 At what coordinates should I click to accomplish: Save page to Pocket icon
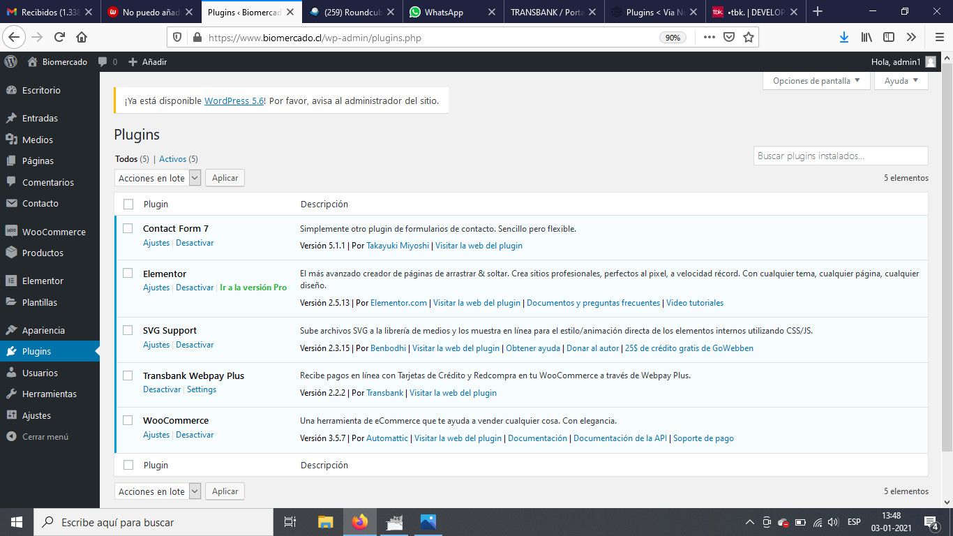tap(729, 38)
